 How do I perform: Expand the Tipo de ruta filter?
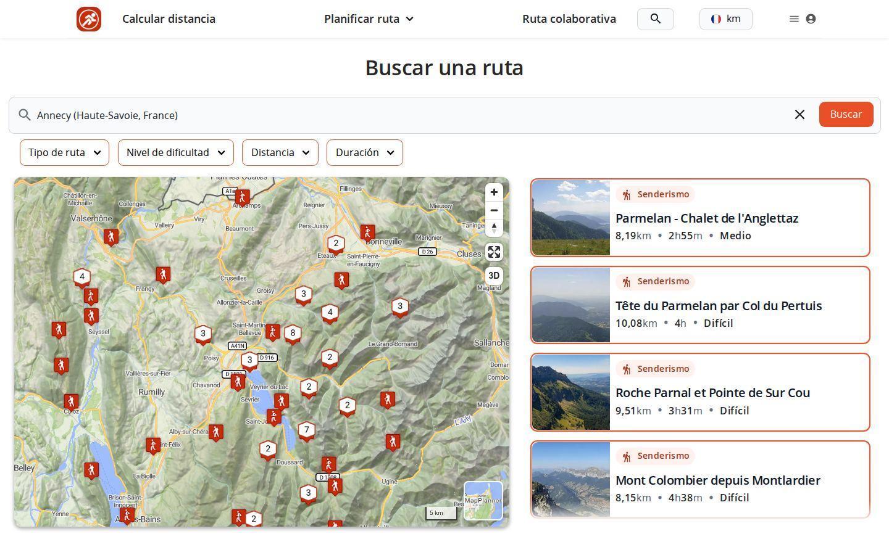point(64,152)
